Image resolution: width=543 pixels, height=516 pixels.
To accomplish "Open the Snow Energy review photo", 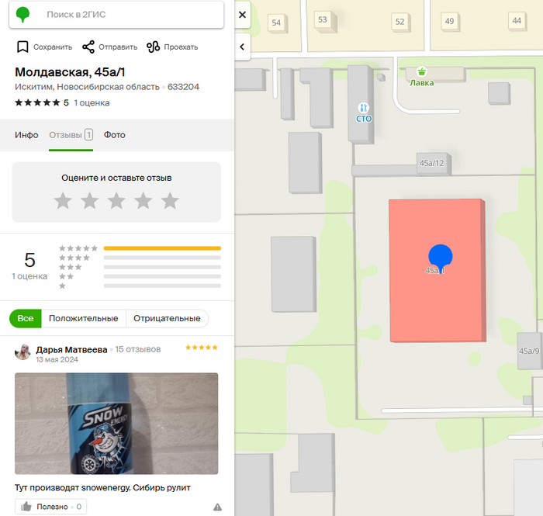I will click(116, 424).
